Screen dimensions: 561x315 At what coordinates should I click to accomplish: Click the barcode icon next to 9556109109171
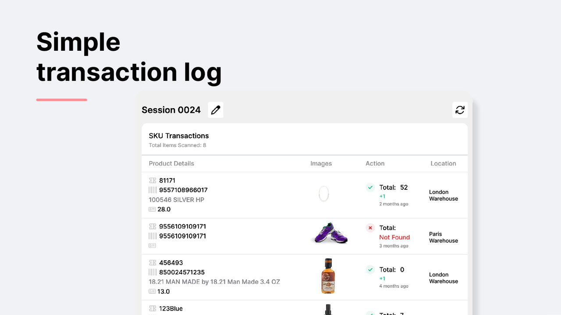pyautogui.click(x=152, y=236)
